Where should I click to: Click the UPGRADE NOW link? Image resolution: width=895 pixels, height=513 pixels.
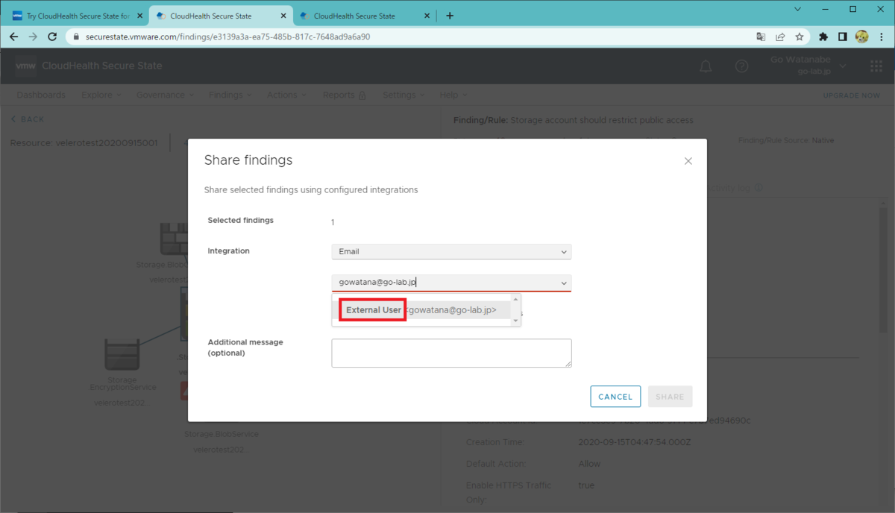(851, 95)
